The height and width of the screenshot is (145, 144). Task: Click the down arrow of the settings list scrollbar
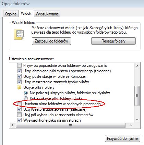coord(137,120)
